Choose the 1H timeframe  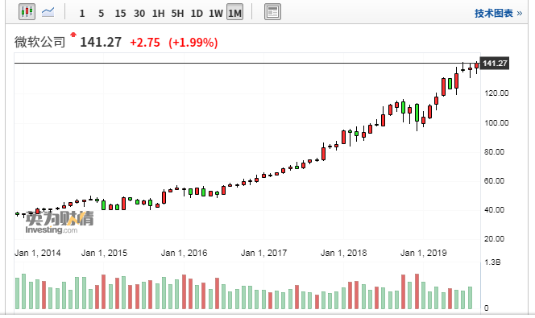click(x=158, y=14)
